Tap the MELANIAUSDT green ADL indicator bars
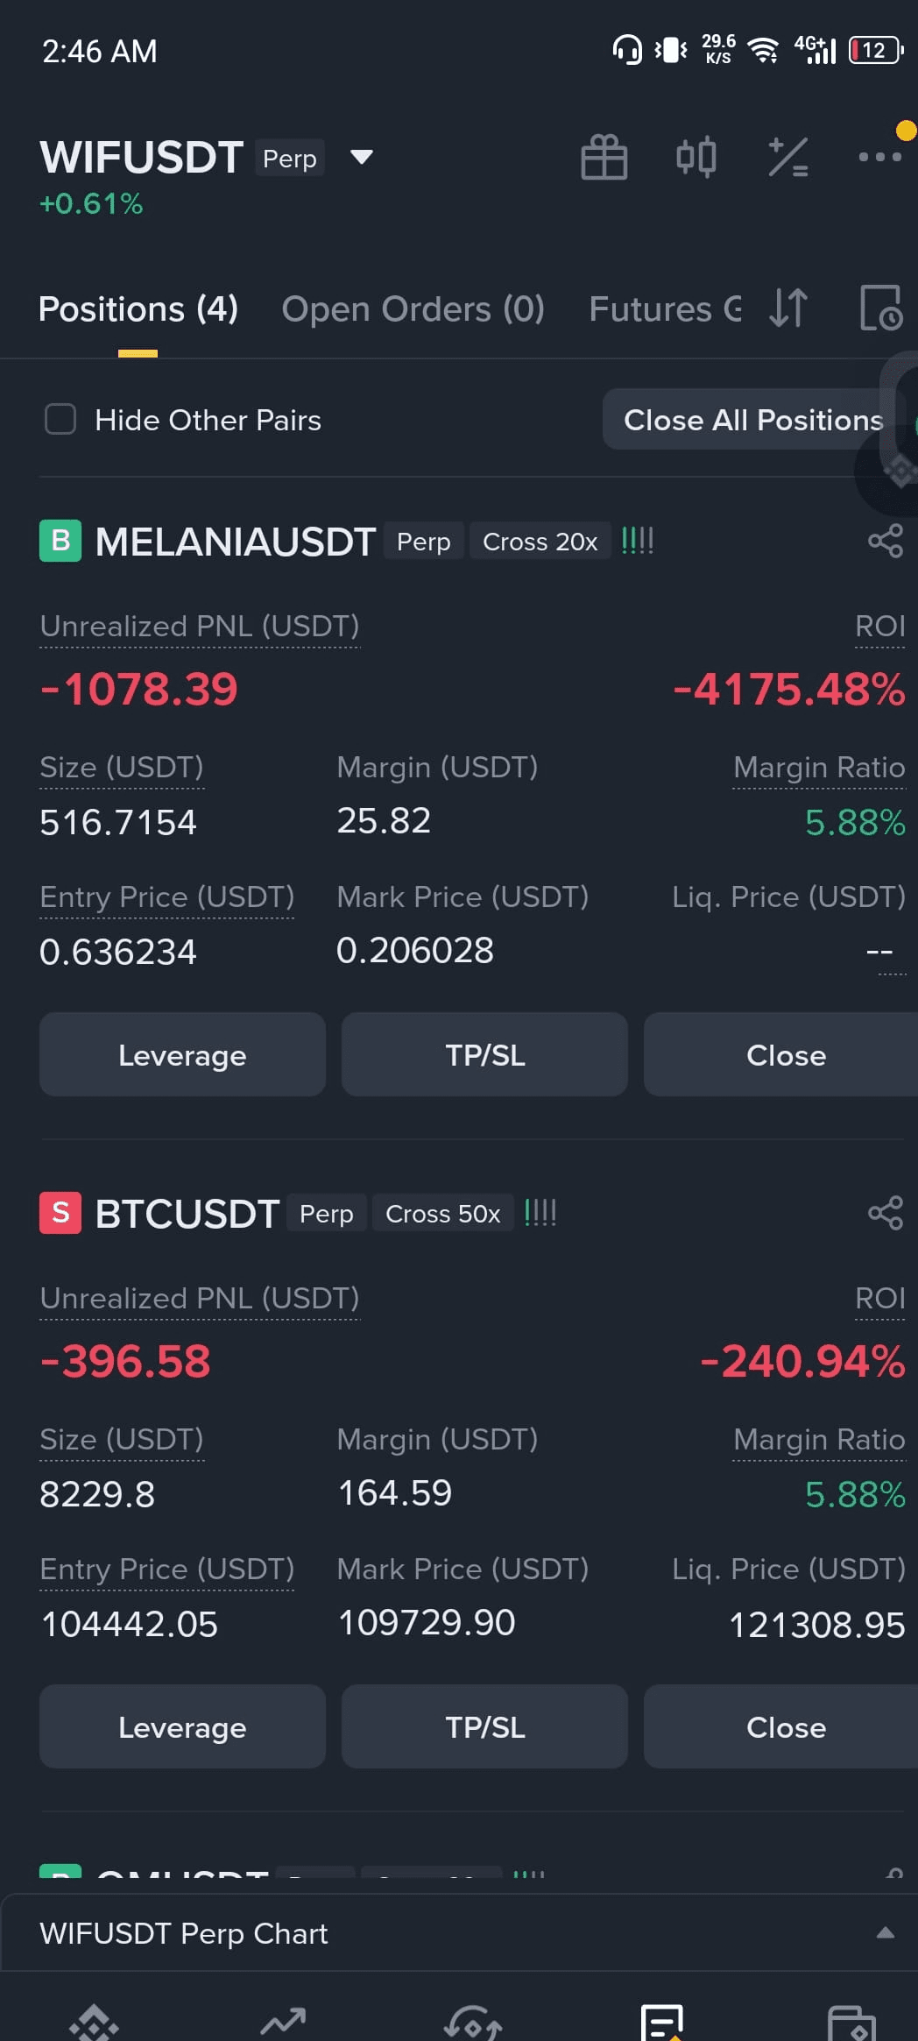The height and width of the screenshot is (2041, 918). click(637, 541)
